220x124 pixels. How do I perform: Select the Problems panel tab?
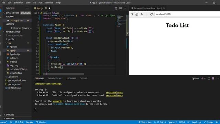(x=71, y=78)
